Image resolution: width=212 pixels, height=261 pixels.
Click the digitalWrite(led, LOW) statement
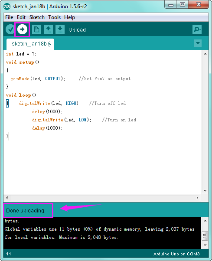click(62, 120)
